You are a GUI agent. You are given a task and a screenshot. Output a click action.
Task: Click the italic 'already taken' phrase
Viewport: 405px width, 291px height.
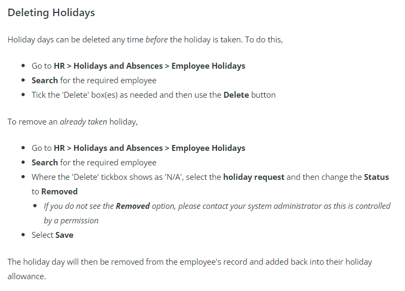[x=83, y=122]
